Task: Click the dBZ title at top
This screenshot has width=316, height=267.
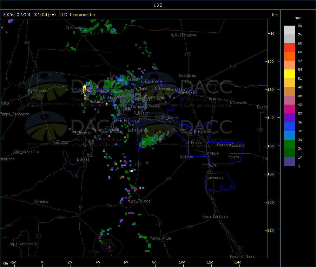Action: pos(158,5)
